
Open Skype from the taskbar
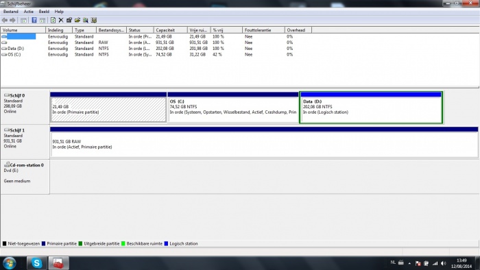pyautogui.click(x=37, y=263)
